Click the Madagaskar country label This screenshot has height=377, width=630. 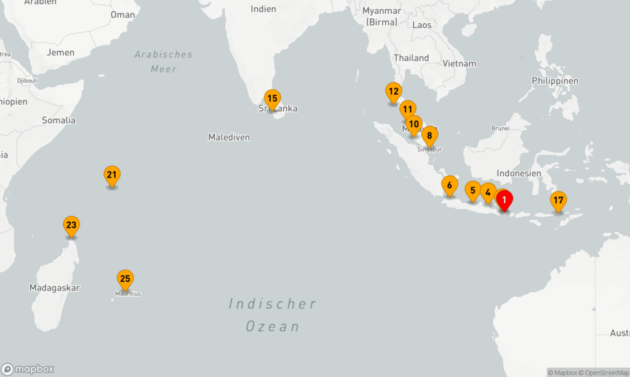[55, 288]
